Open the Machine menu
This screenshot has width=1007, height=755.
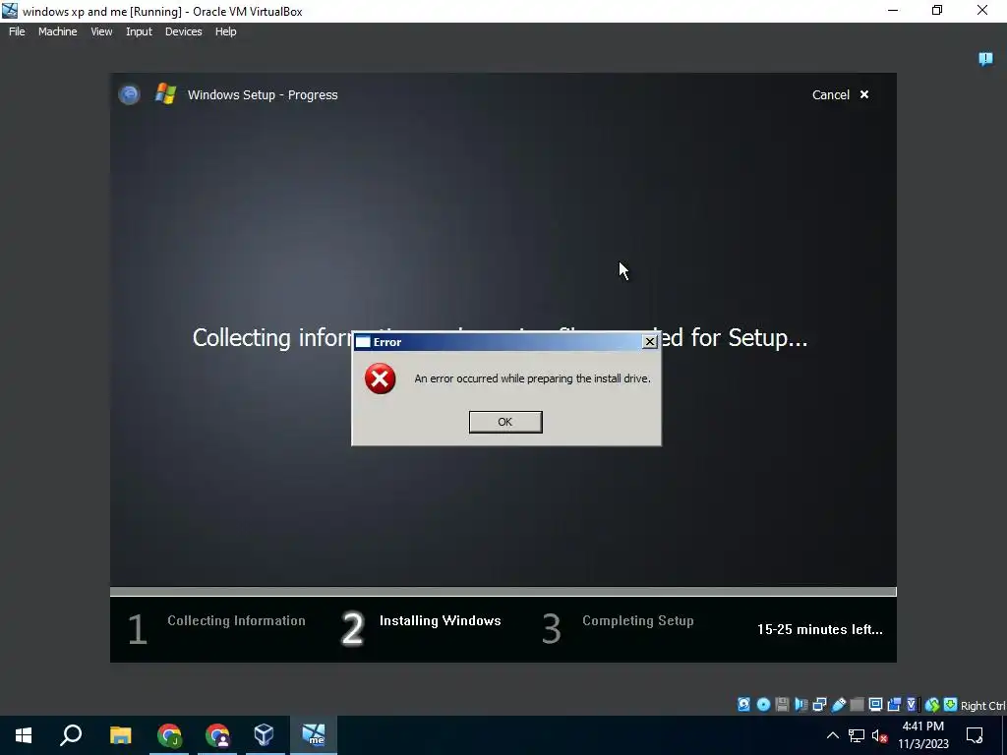58,31
